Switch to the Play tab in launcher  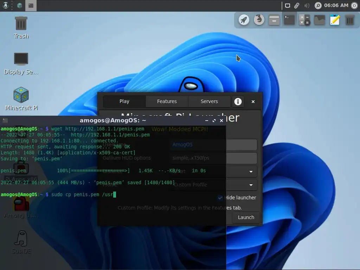124,101
